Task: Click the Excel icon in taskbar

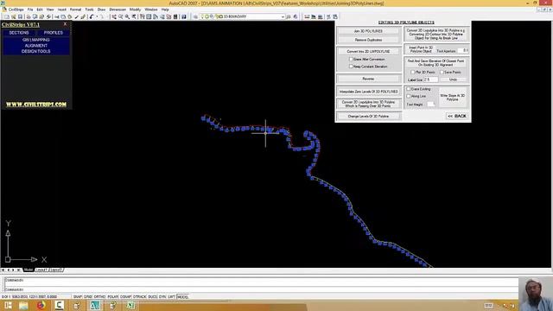Action: point(130,305)
